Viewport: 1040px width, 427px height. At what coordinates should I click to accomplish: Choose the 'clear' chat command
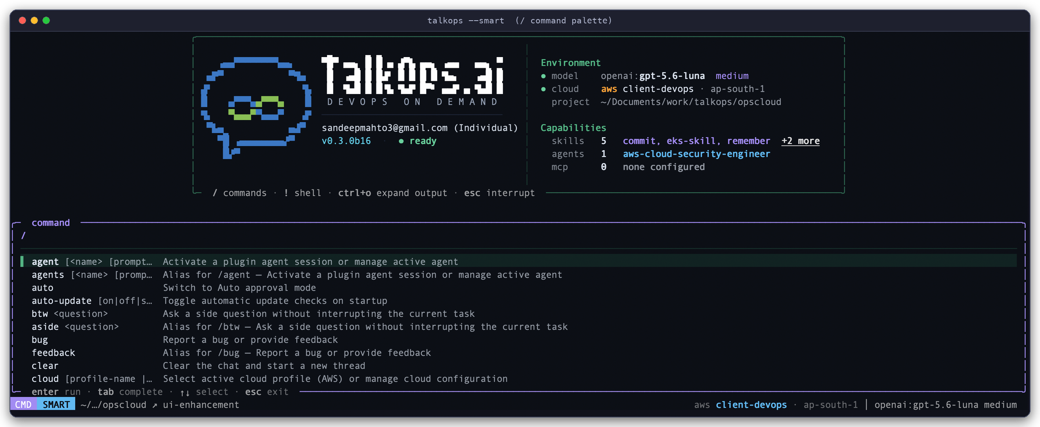click(x=518, y=366)
